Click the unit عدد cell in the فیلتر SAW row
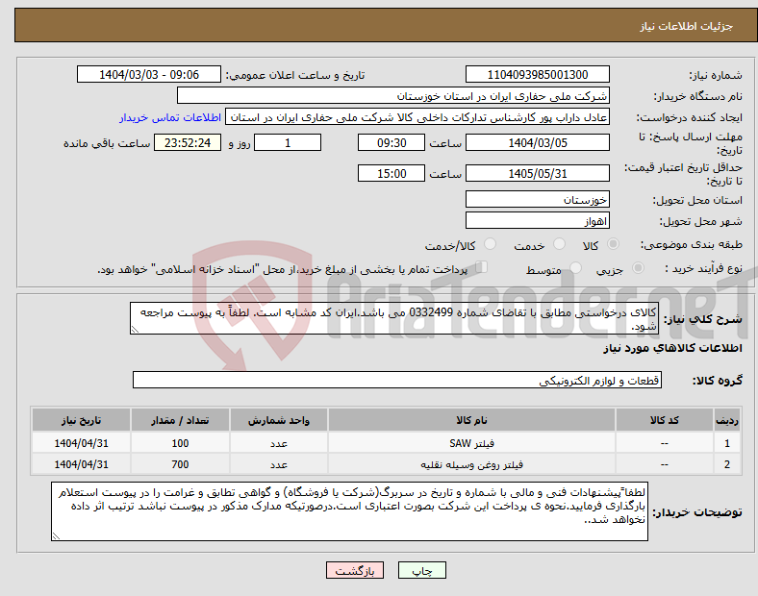Image resolution: width=758 pixels, height=596 pixels. coord(278,443)
